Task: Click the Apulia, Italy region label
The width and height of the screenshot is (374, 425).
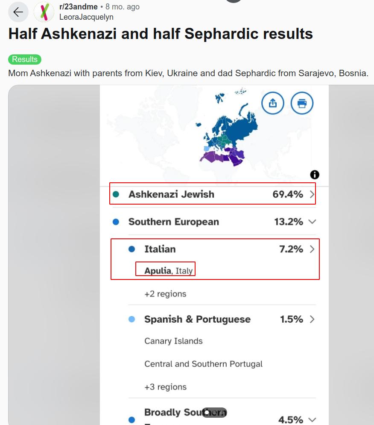Action: tap(169, 270)
